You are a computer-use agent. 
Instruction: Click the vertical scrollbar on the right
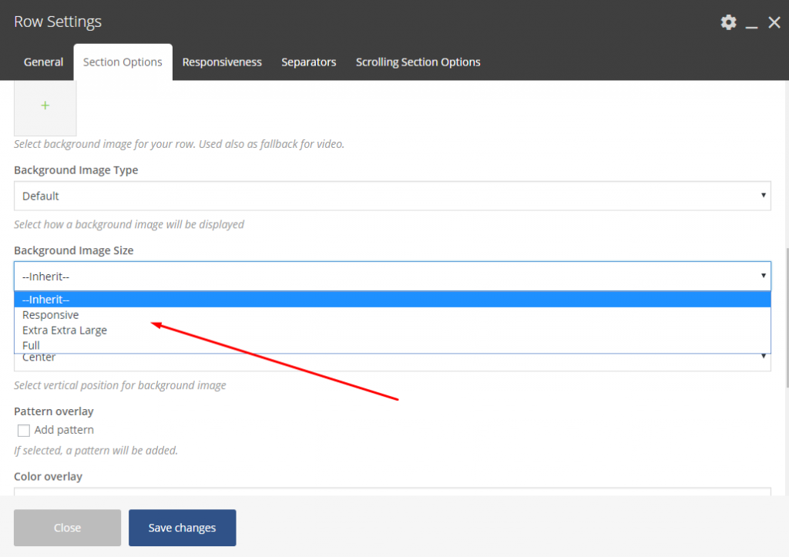(x=786, y=316)
